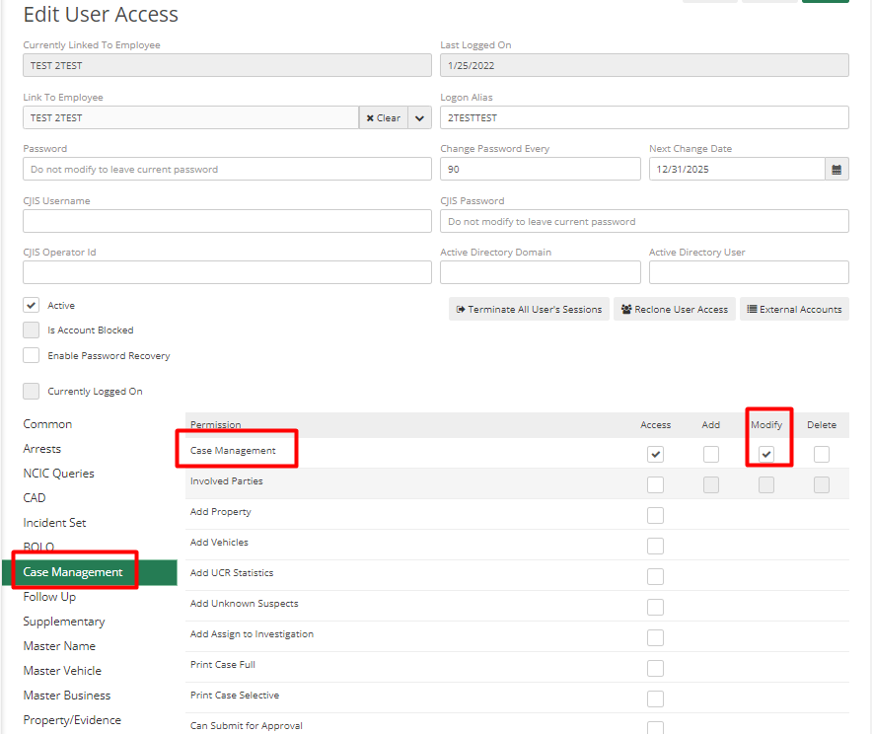Sort by the Permission column header

click(x=215, y=424)
